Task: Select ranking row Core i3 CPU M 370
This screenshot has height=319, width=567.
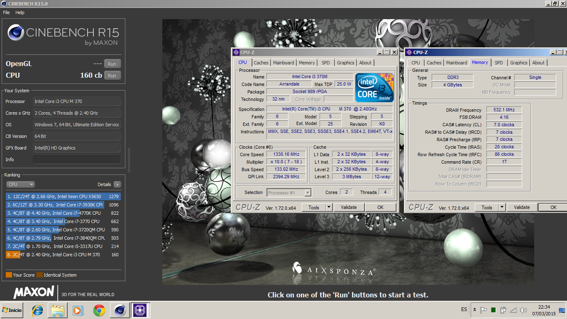Action: pyautogui.click(x=63, y=255)
